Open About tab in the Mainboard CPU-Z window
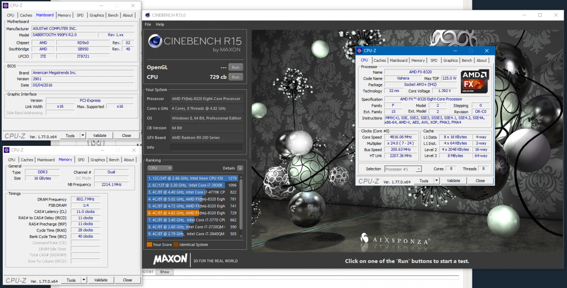 pyautogui.click(x=128, y=16)
